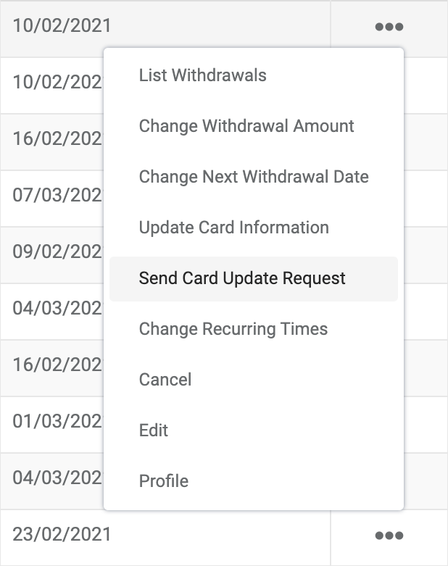Select Edit from the dropdown menu

click(x=154, y=430)
